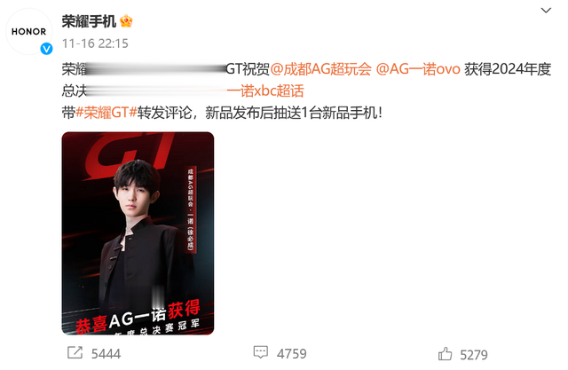Image resolution: width=568 pixels, height=370 pixels.
Task: Click the blue verified badge on avatar
Action: click(x=46, y=49)
